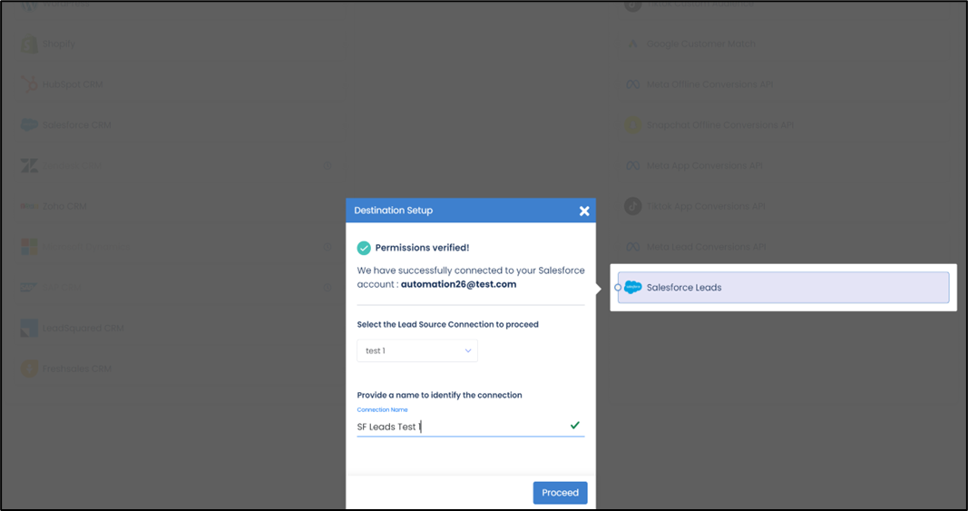Click the green validation tick beside Connection Name

[x=574, y=425]
